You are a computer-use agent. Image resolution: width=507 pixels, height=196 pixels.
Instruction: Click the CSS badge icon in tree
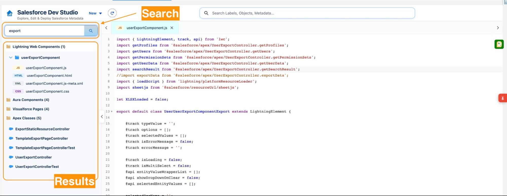[18, 91]
